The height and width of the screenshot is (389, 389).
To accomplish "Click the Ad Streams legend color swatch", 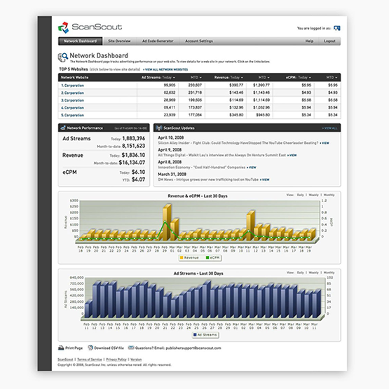I will point(195,334).
